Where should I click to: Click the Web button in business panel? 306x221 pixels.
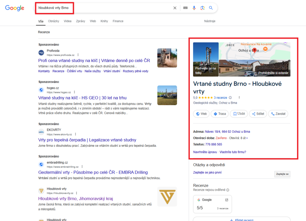point(201,114)
